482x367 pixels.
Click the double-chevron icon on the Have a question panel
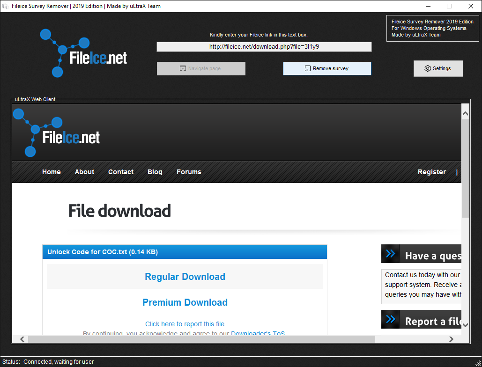390,253
